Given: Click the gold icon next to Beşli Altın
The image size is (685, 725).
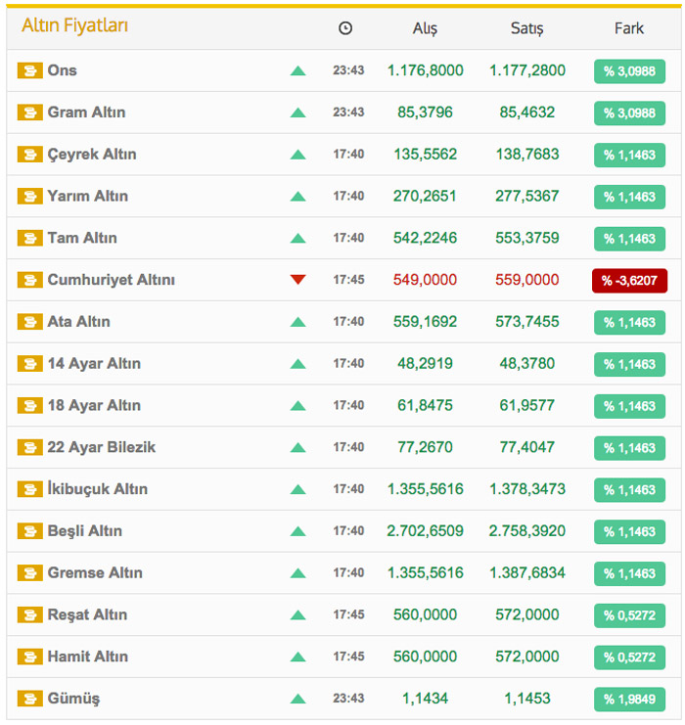Looking at the screenshot, I should click(x=30, y=531).
